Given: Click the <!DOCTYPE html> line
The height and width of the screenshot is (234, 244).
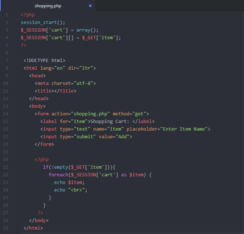Looking at the screenshot, I should pos(44,61).
